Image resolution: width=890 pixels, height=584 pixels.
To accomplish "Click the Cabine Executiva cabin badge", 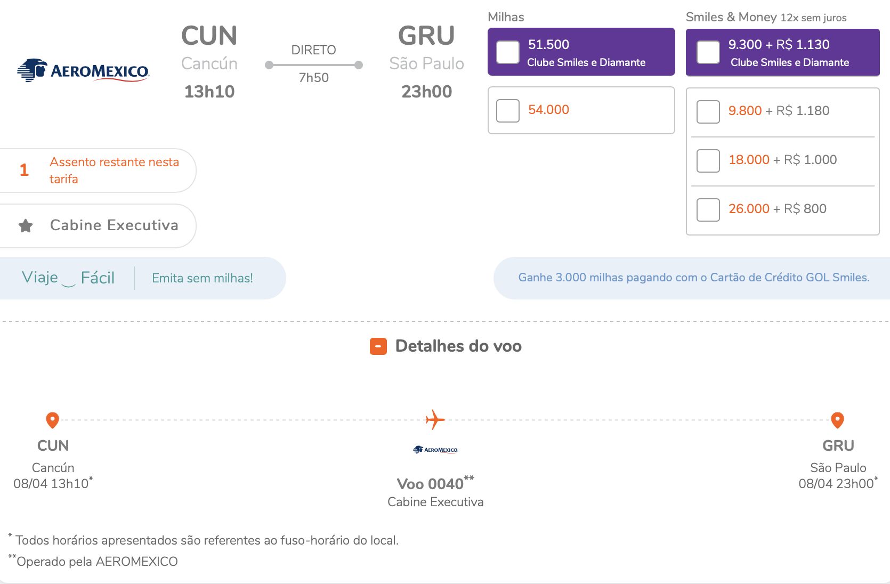I will pyautogui.click(x=98, y=226).
